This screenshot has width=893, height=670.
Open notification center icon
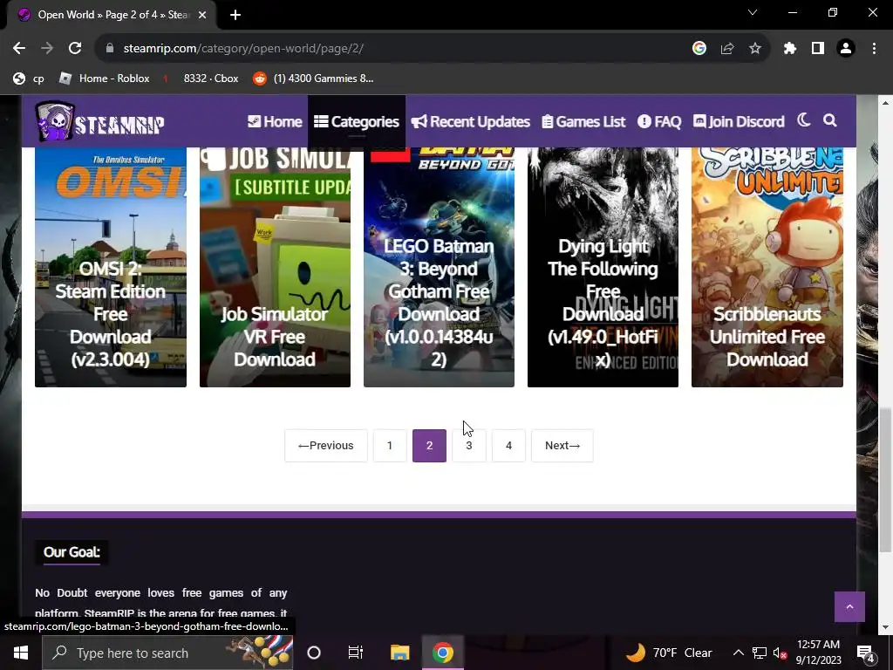[865, 653]
